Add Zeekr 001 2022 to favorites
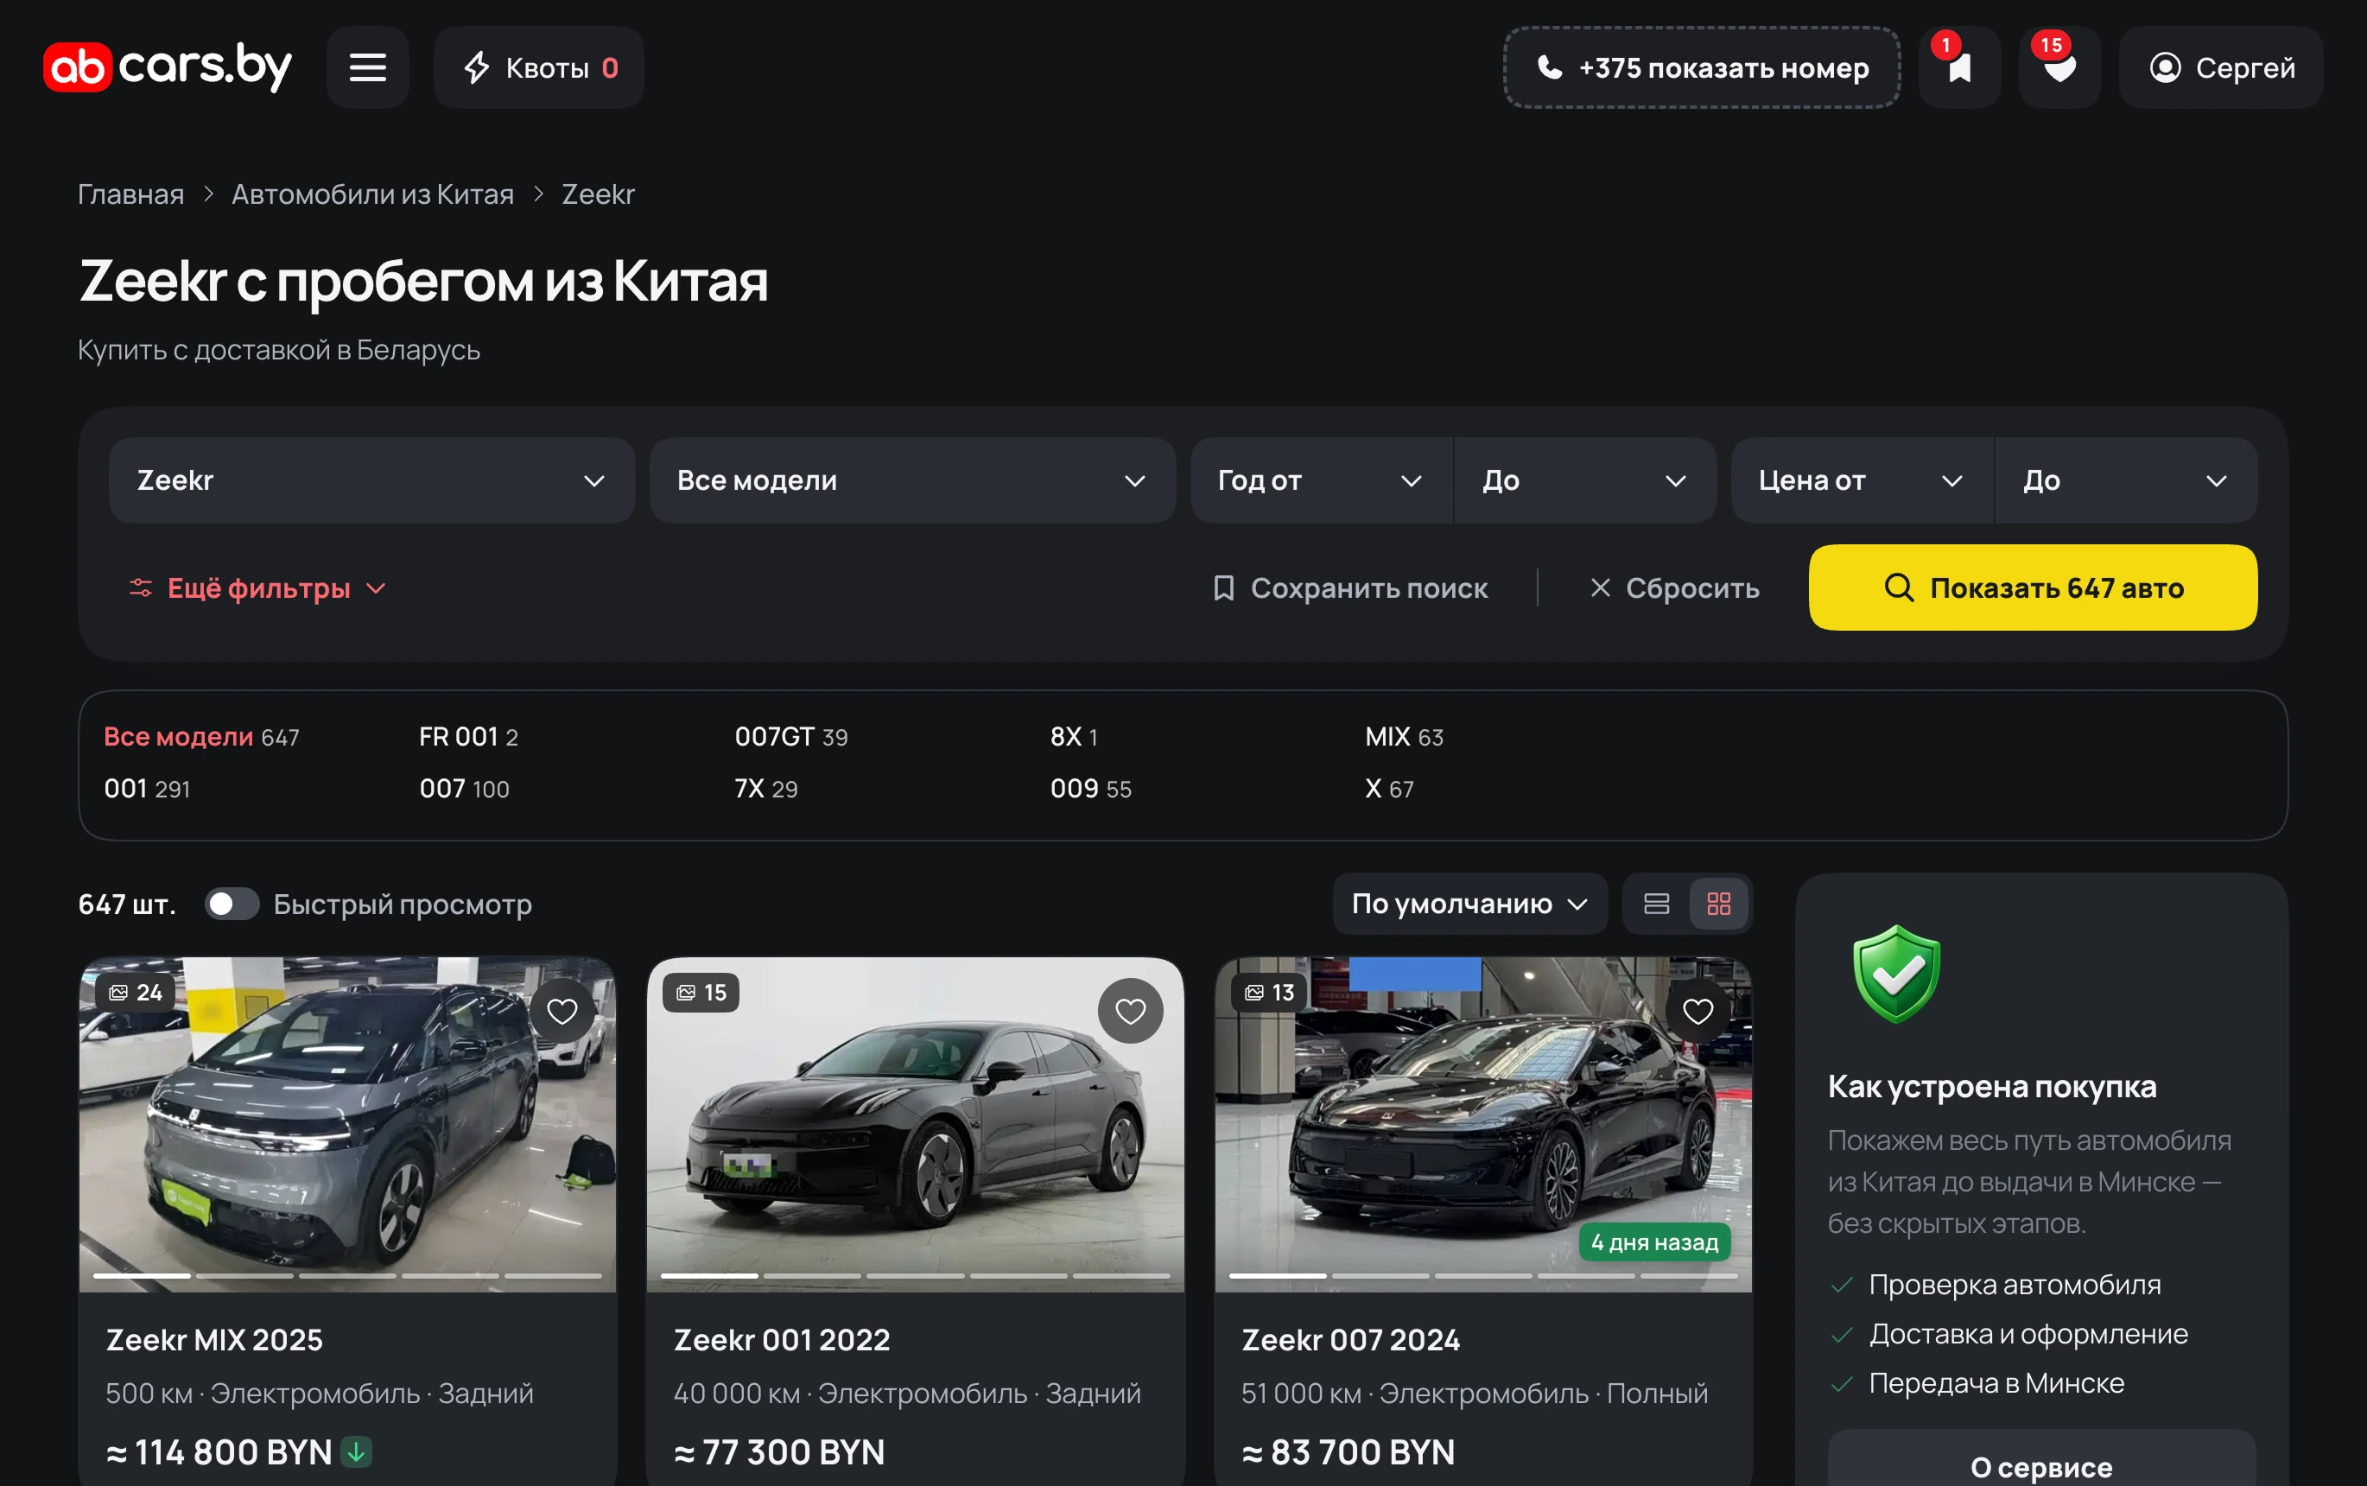This screenshot has height=1486, width=2367. tap(1130, 1010)
